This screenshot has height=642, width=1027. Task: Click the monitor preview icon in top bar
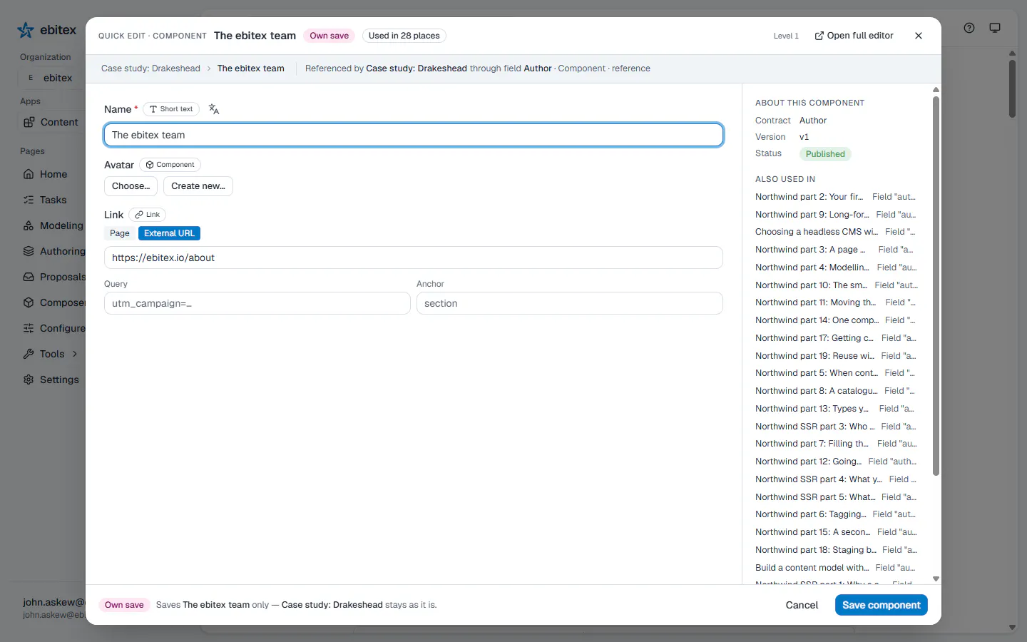point(994,28)
